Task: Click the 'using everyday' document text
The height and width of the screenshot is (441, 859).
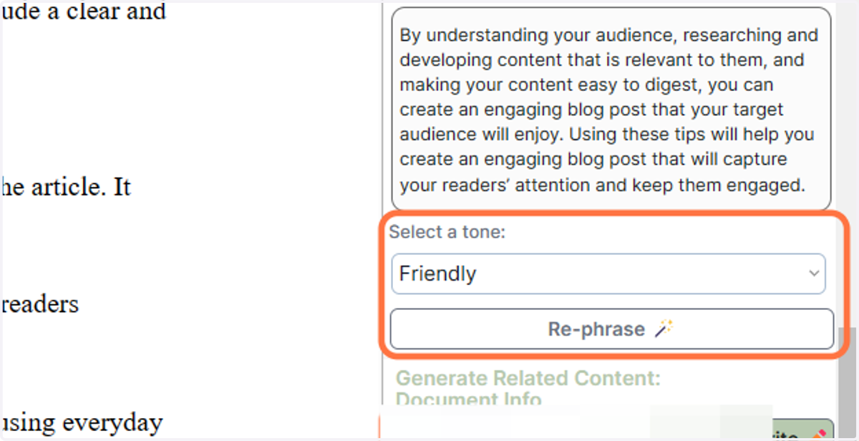Action: click(82, 423)
